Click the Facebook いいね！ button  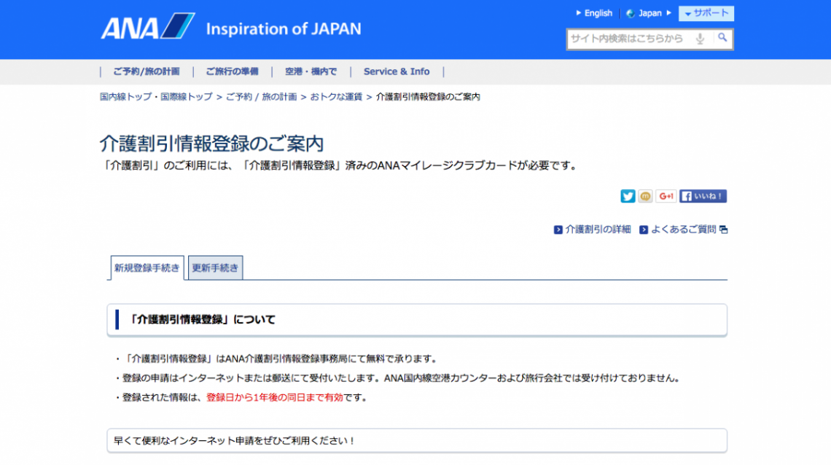click(x=701, y=196)
